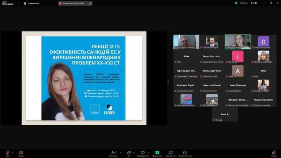Unmute the microphone in the toolbar

[7, 153]
